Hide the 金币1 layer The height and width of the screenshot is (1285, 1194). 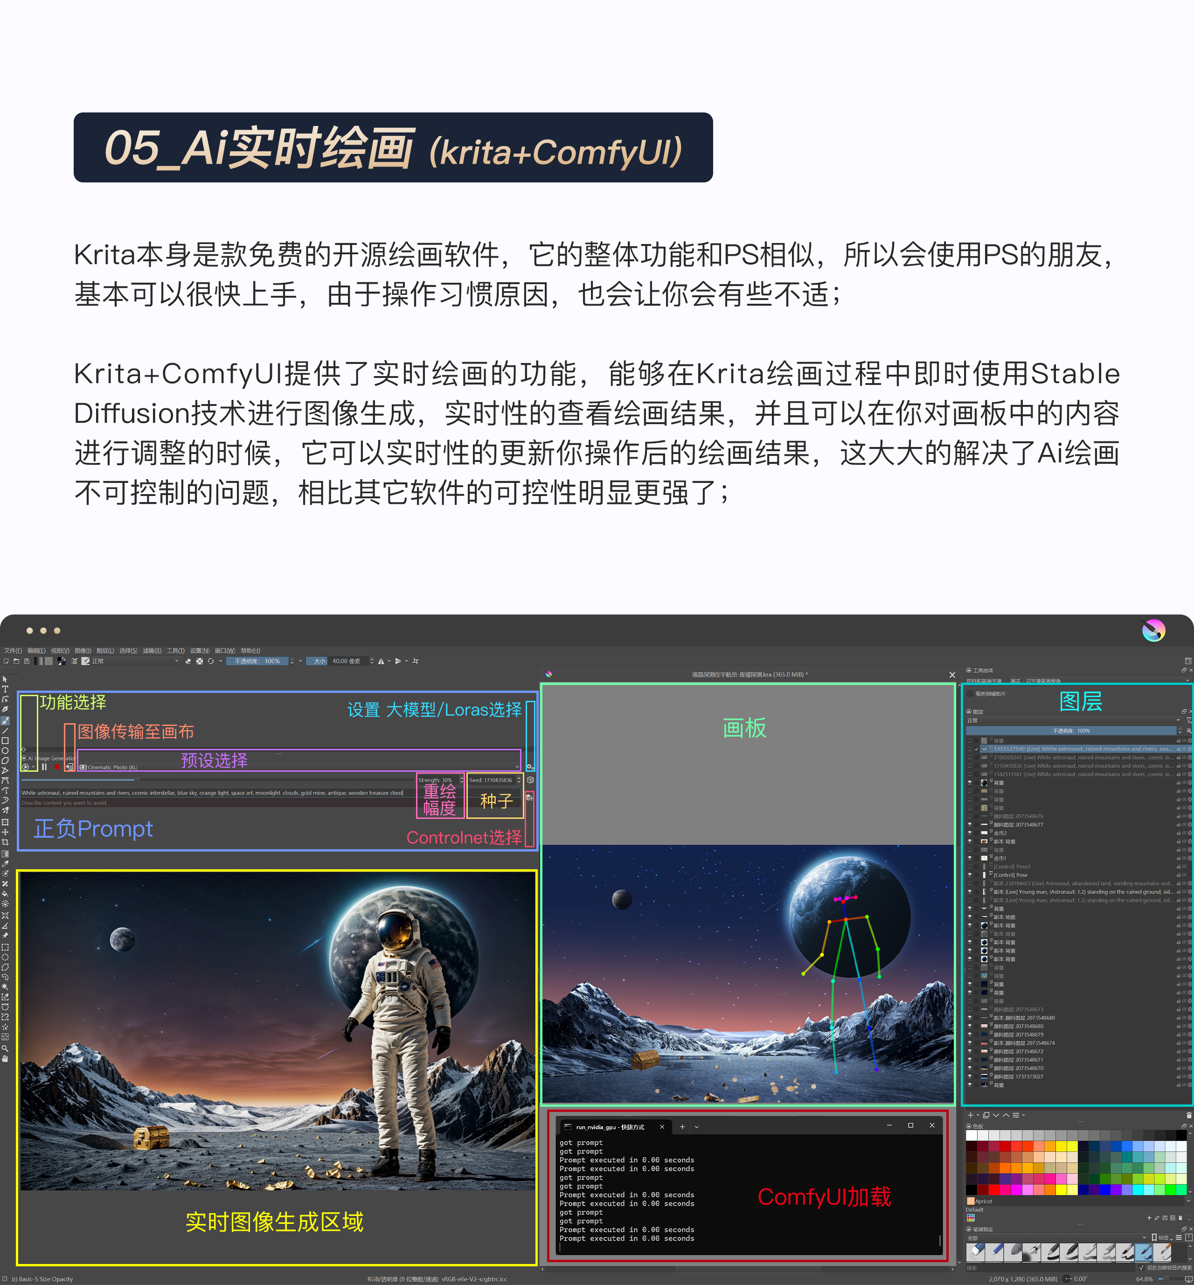click(969, 859)
